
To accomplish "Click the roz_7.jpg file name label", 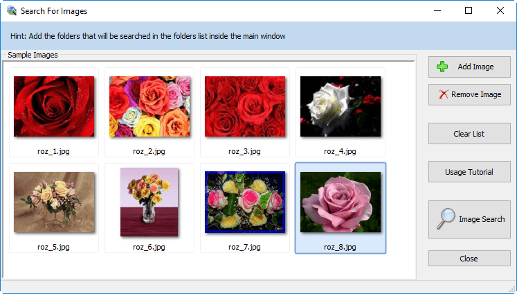I will 244,247.
